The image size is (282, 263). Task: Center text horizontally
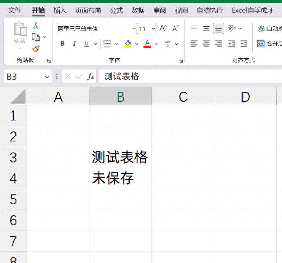pyautogui.click(x=206, y=43)
